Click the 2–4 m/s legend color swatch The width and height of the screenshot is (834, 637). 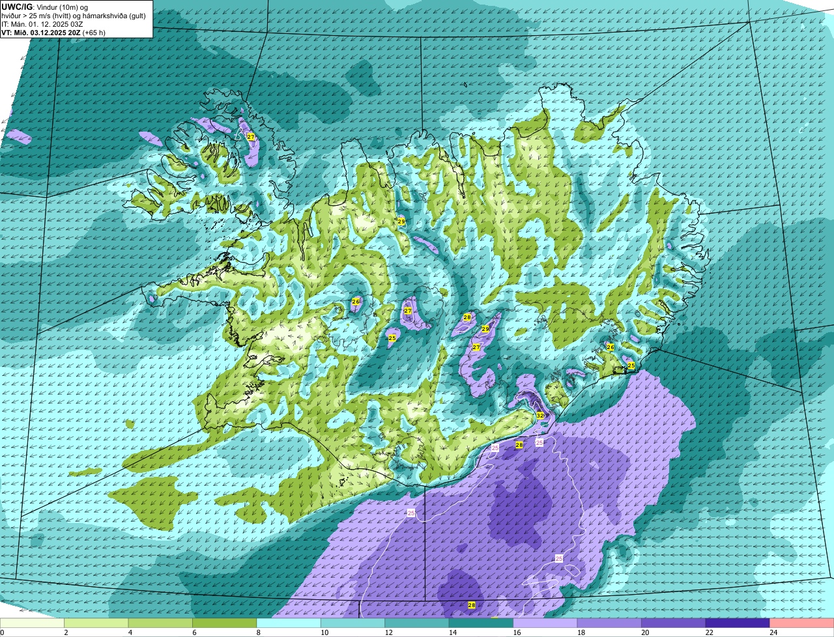click(x=97, y=623)
